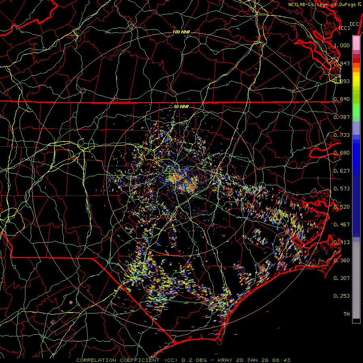Click the KRAX station identifier in the caption
This screenshot has width=363, height=363.
pyautogui.click(x=225, y=360)
